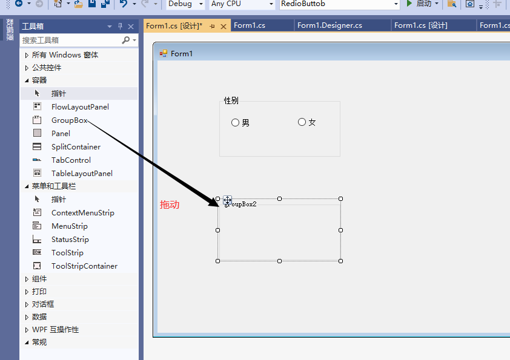Click the Save file icon
This screenshot has height=360, width=510.
click(x=93, y=4)
